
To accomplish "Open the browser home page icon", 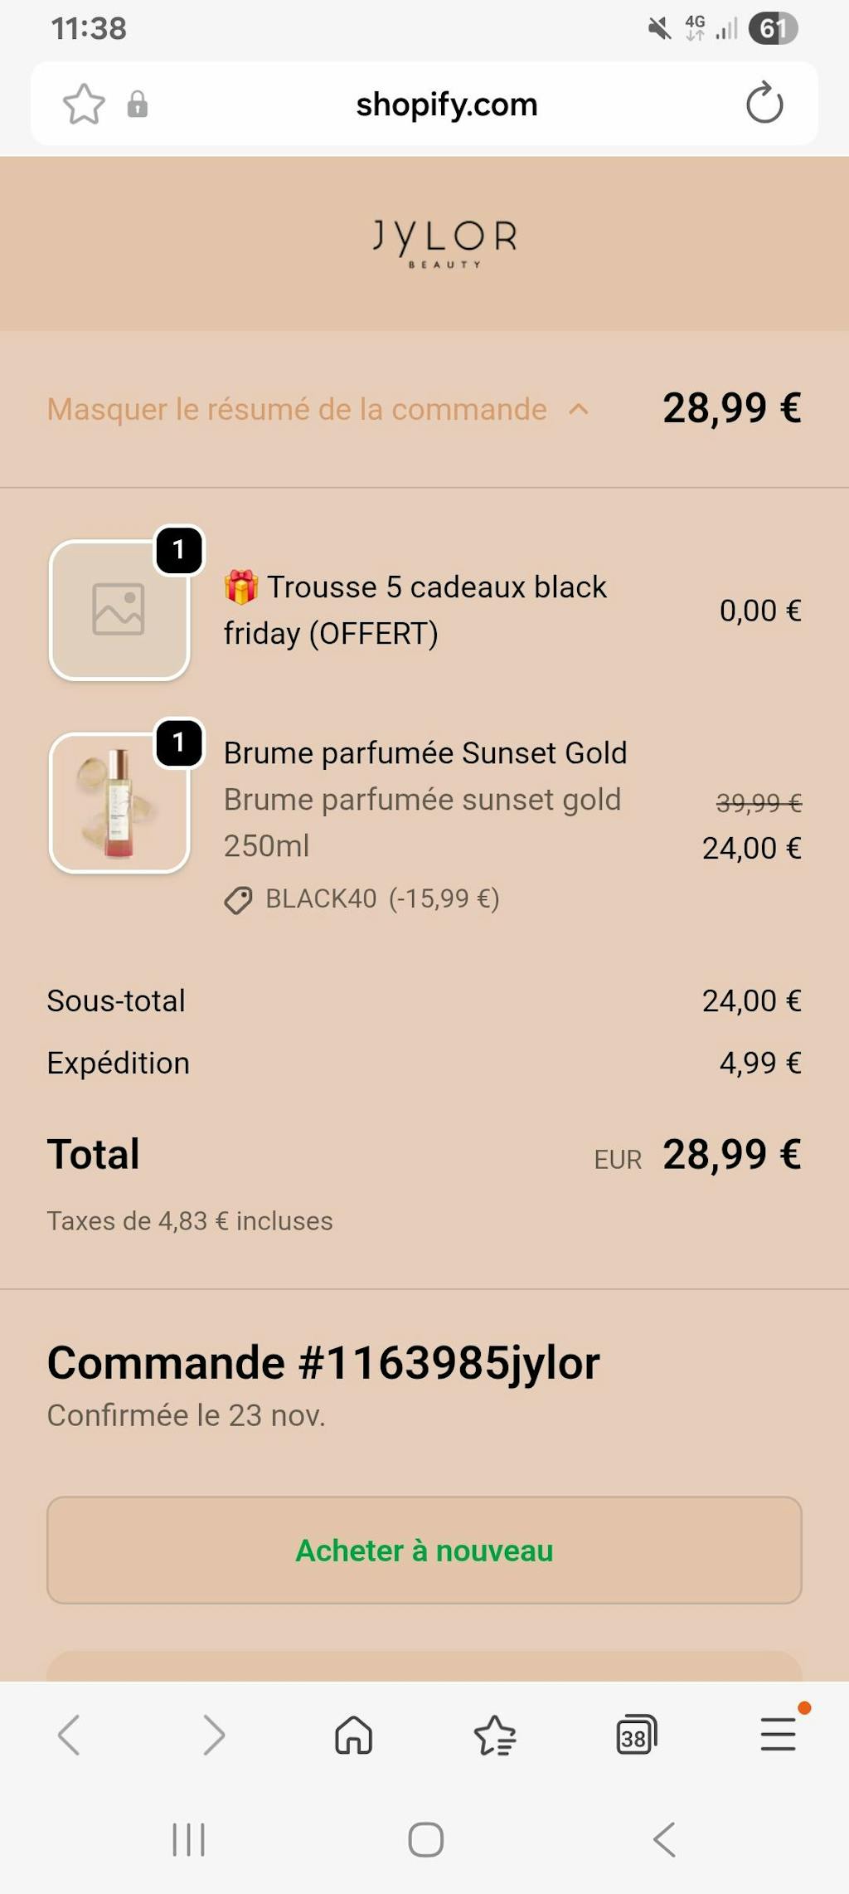I will 354,1735.
